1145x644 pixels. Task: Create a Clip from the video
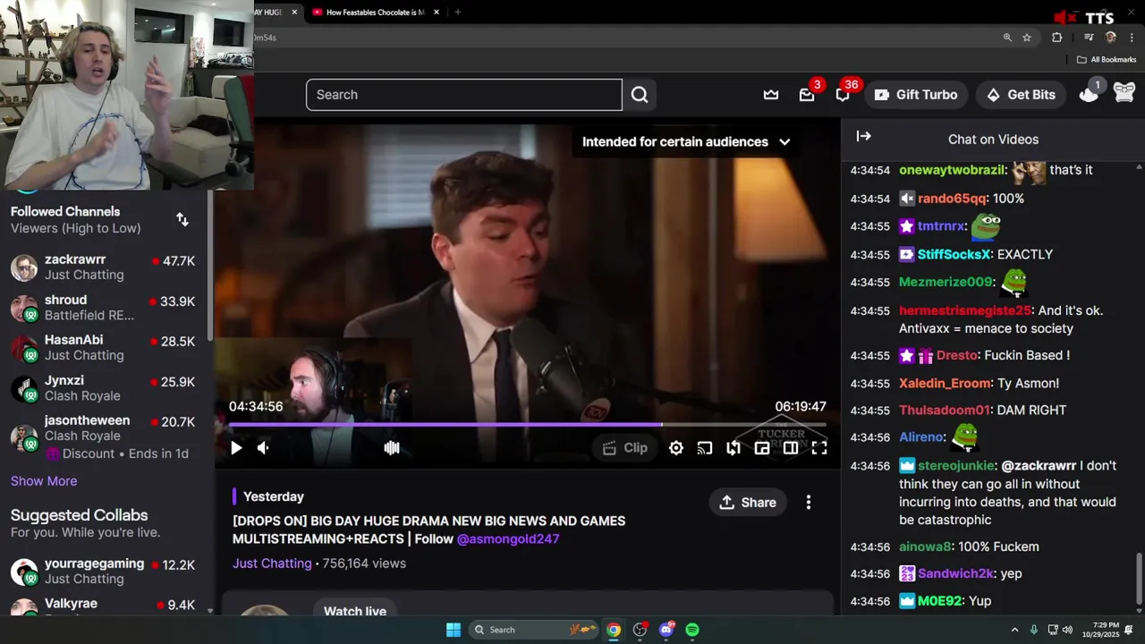[624, 448]
